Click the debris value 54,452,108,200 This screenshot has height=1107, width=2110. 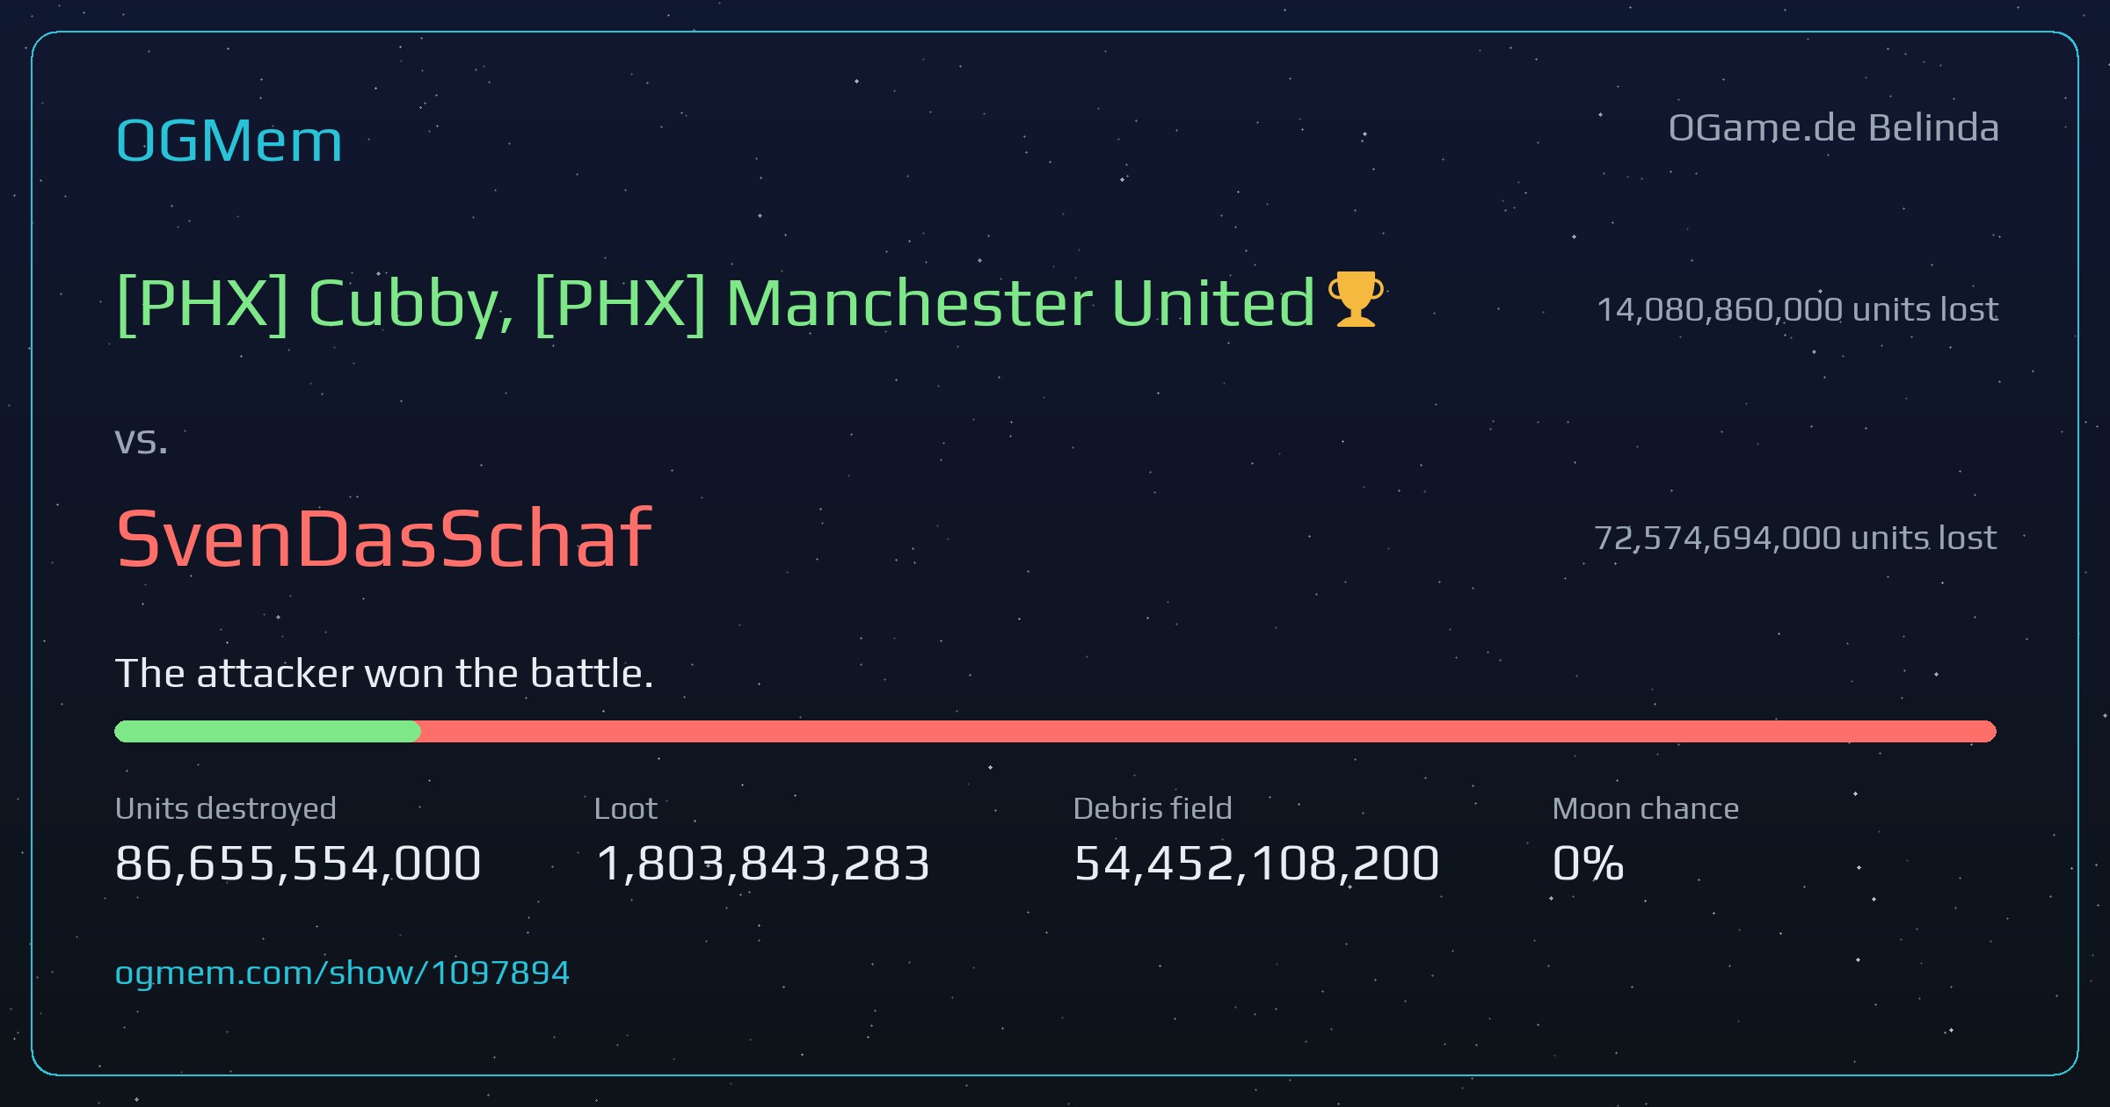coord(1256,863)
